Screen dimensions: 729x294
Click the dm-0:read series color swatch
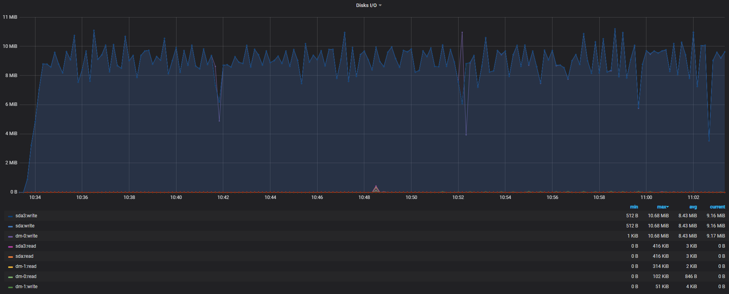[x=11, y=277]
